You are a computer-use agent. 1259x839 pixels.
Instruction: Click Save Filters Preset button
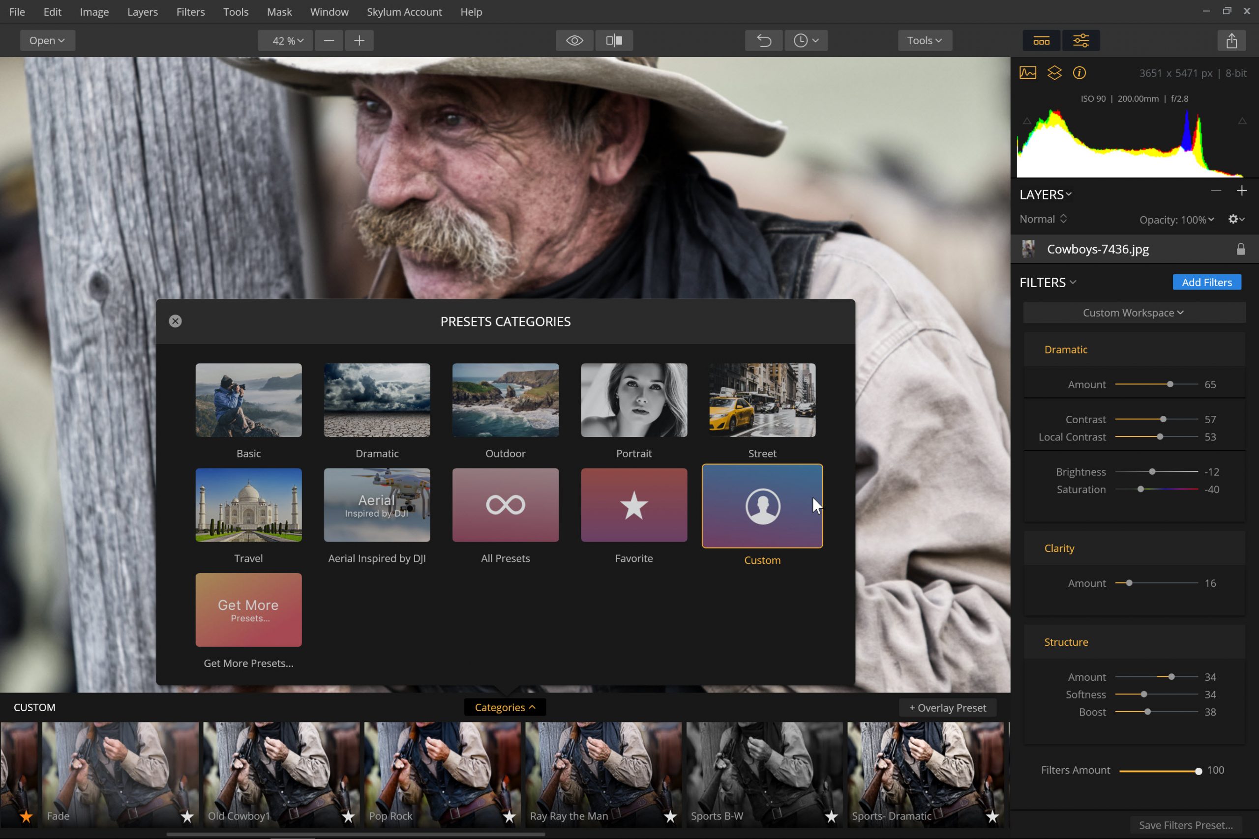(x=1185, y=825)
